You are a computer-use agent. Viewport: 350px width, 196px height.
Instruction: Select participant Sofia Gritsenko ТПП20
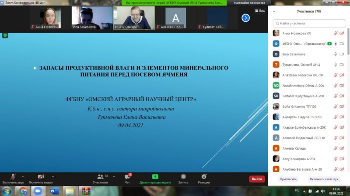click(309, 107)
